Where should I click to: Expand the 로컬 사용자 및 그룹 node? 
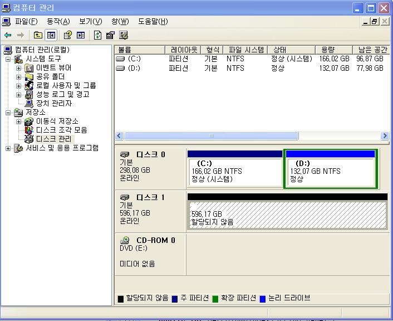18,86
